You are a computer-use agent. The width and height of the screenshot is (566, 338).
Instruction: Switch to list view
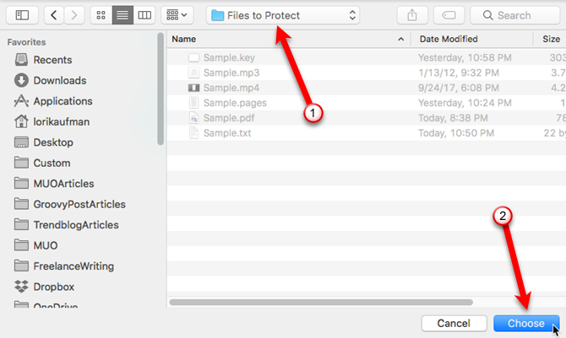click(122, 15)
